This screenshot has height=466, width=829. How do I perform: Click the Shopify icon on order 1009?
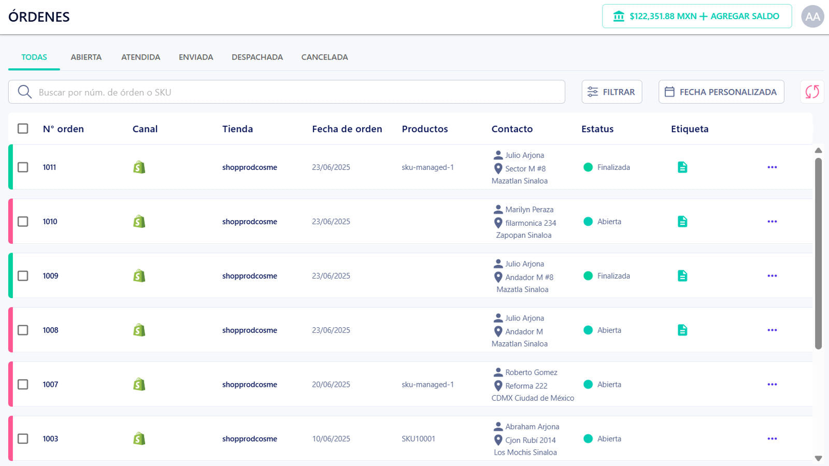click(x=139, y=276)
